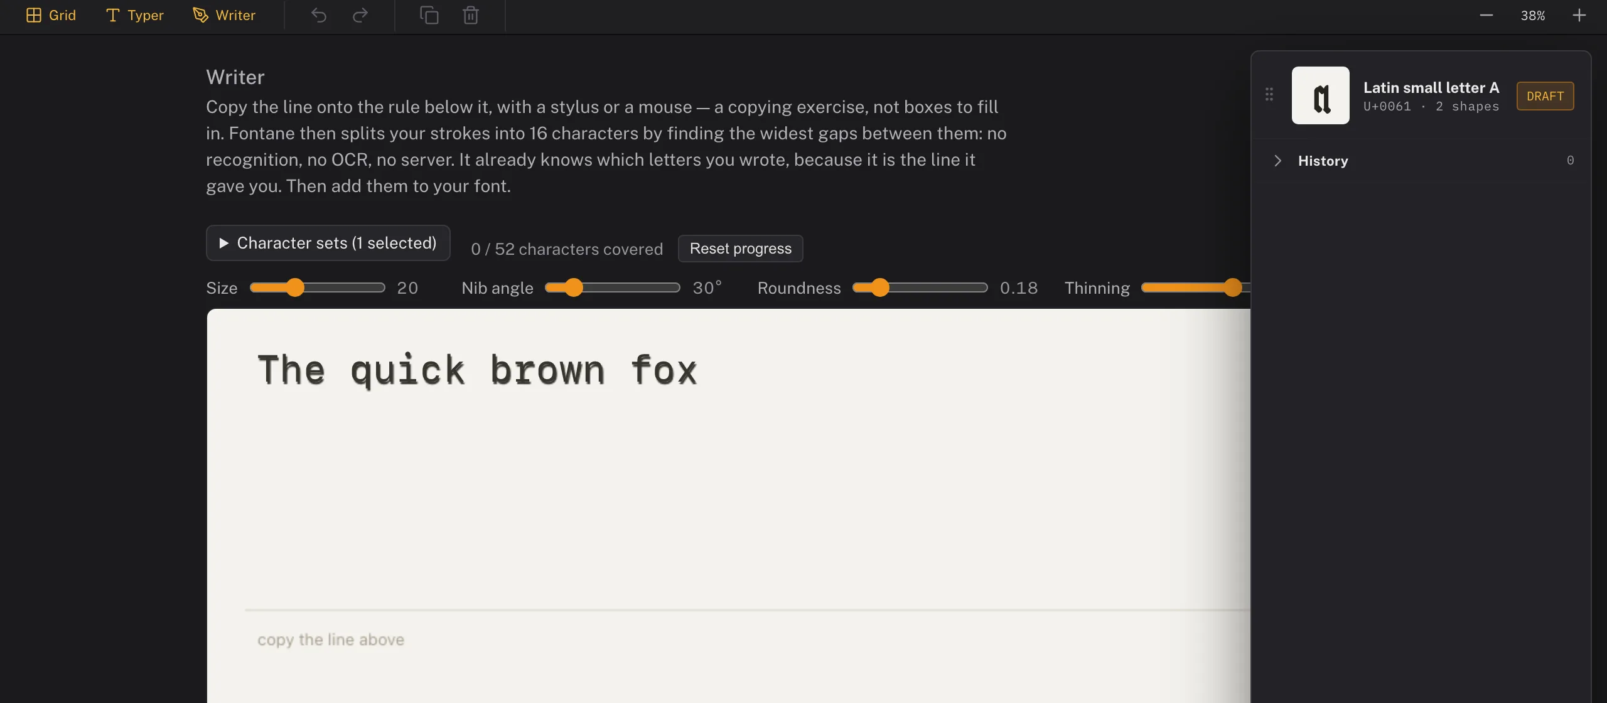The width and height of the screenshot is (1607, 703).
Task: Expand the History section chevron
Action: [1277, 161]
